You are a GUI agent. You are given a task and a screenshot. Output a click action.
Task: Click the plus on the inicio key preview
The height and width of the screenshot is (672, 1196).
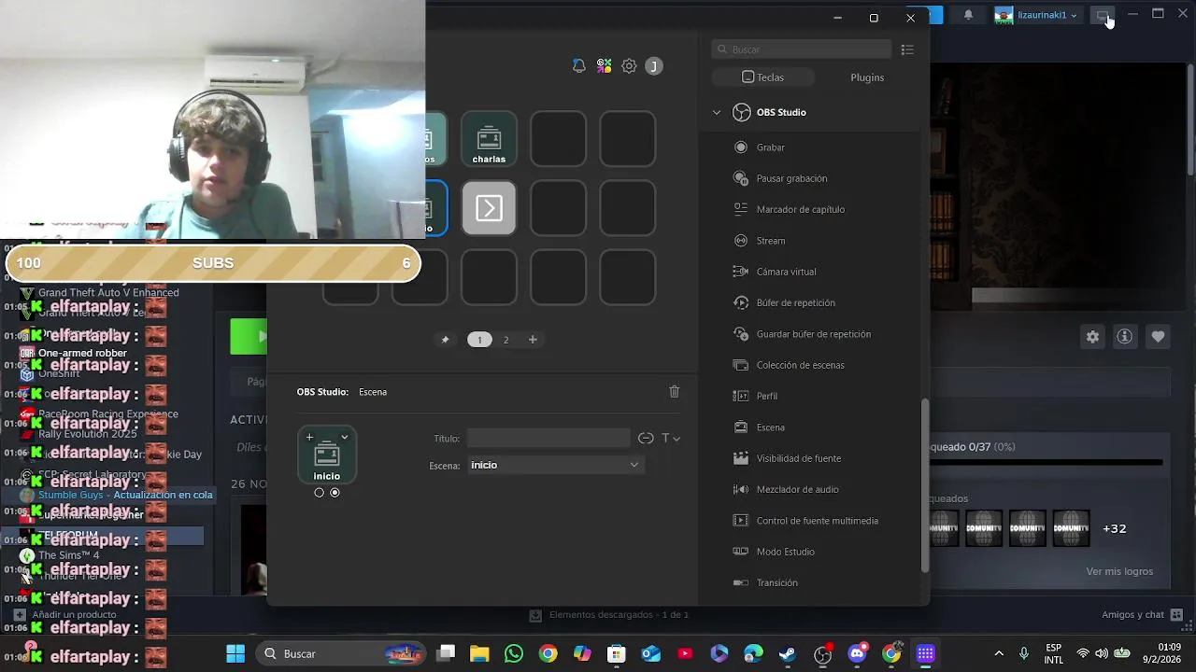(x=309, y=437)
